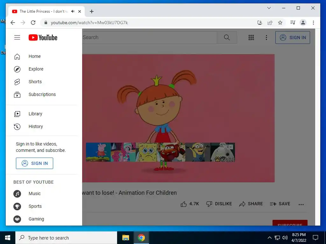The width and height of the screenshot is (326, 244).
Task: Open the notifications action center
Action: [315, 238]
